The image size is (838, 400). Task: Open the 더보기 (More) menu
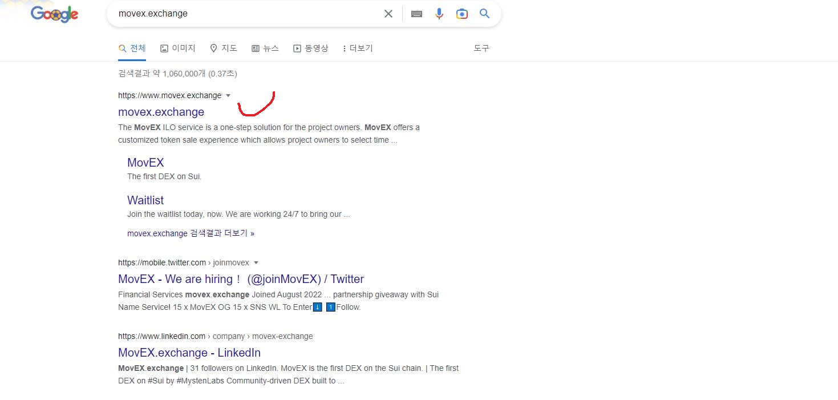358,49
